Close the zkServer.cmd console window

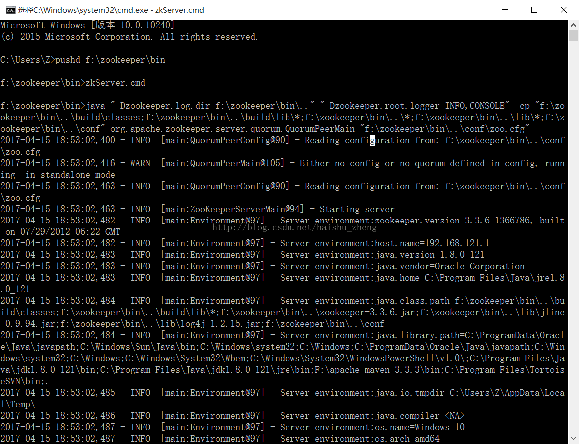(564, 10)
